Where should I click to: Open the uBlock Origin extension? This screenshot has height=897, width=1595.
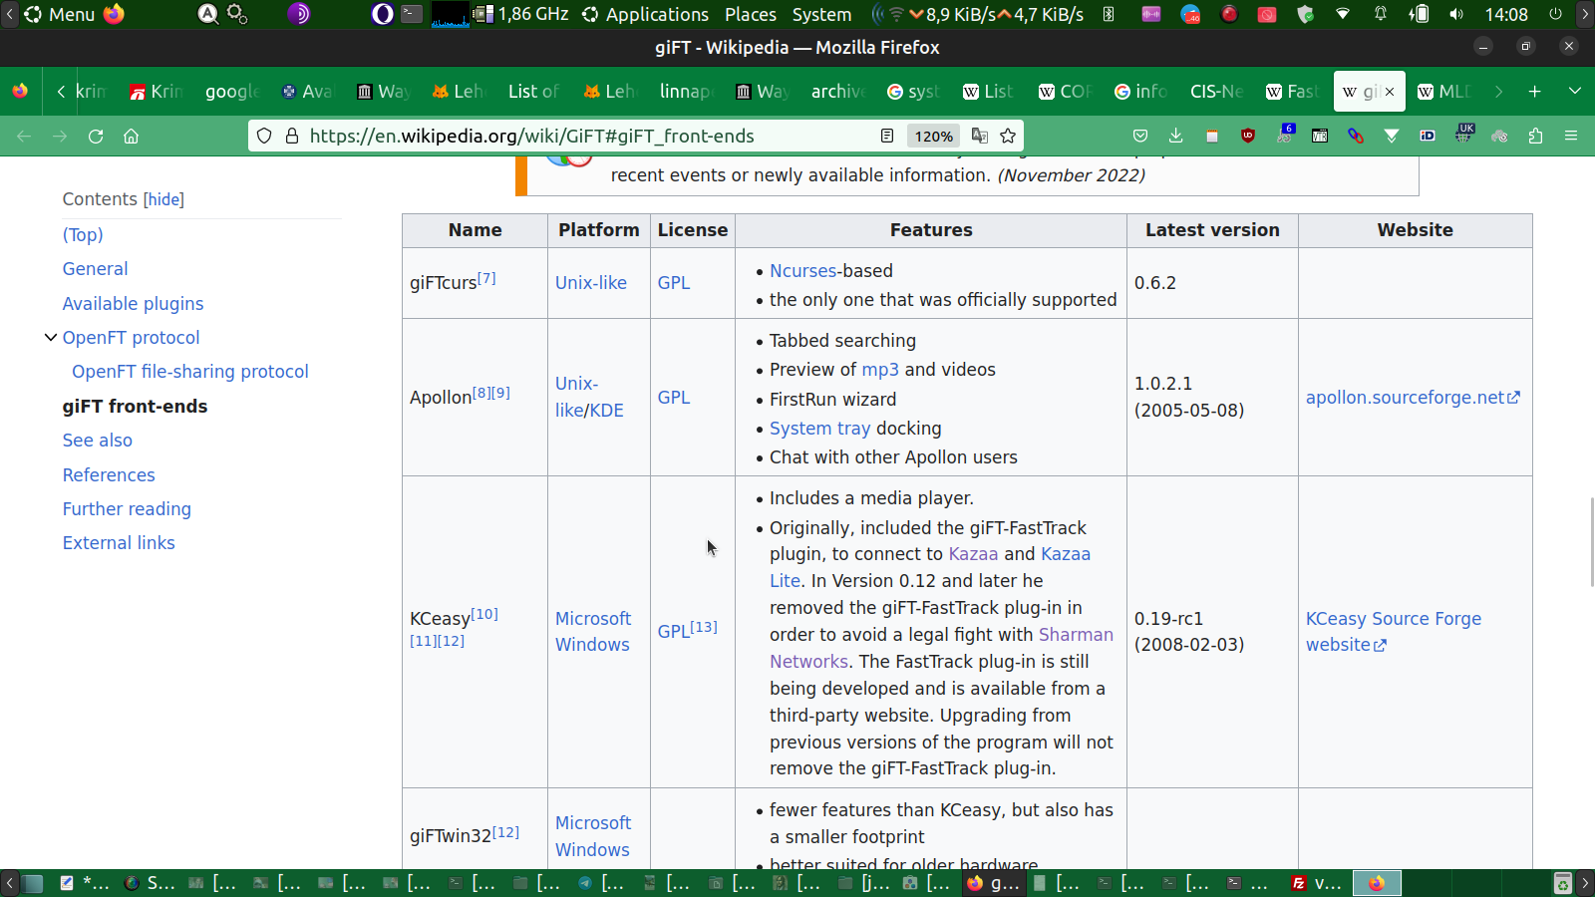click(1248, 137)
